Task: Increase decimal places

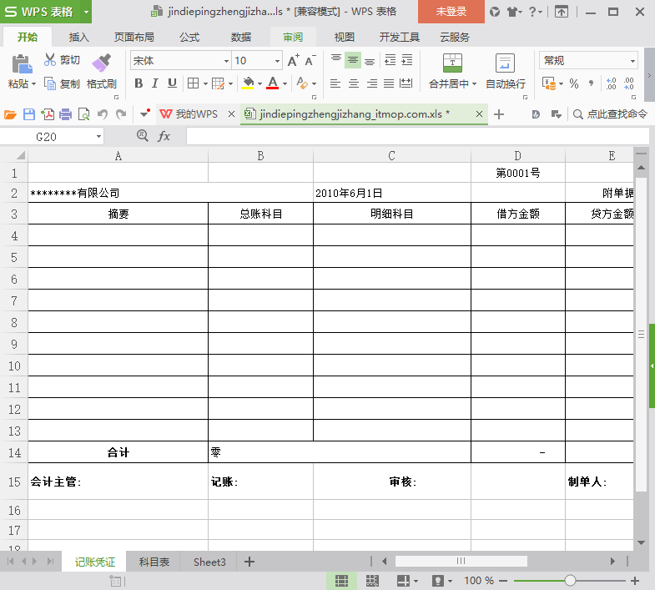Action: click(611, 83)
